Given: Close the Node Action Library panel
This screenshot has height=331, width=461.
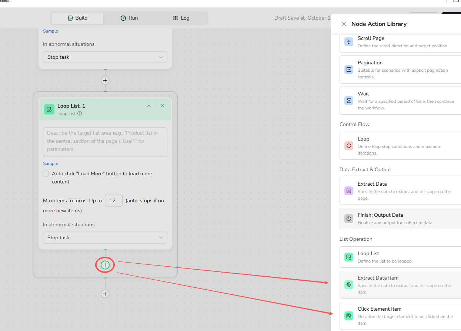Looking at the screenshot, I should 344,24.
